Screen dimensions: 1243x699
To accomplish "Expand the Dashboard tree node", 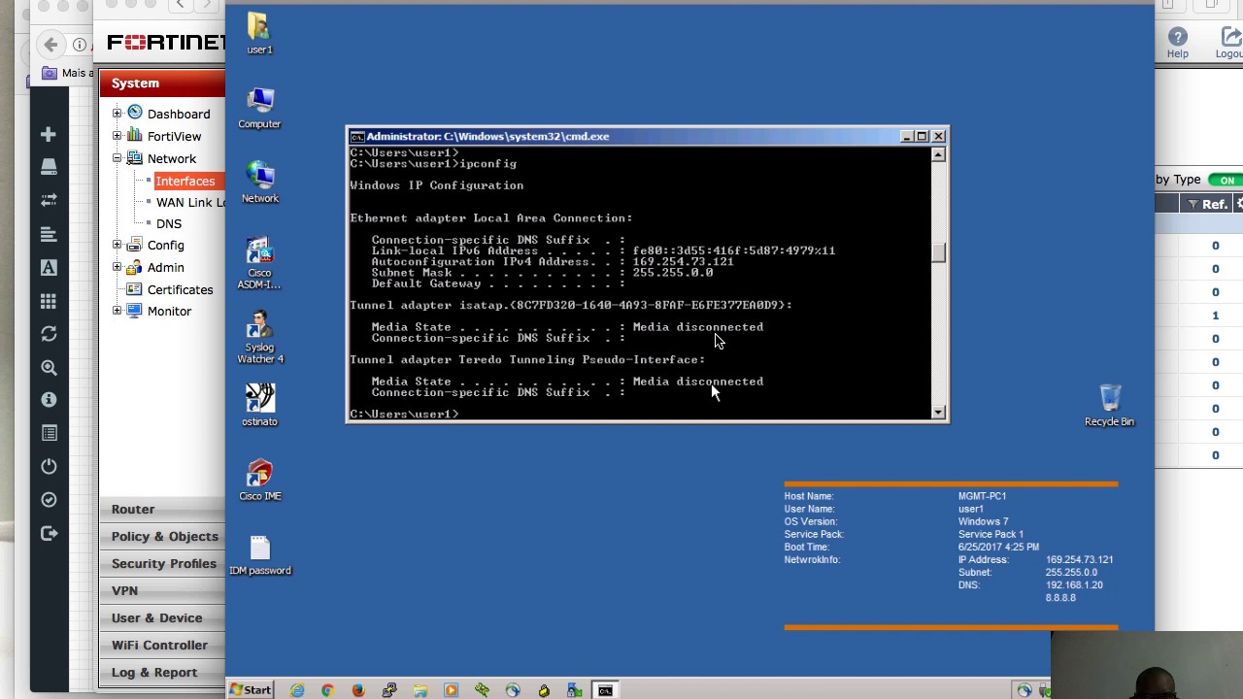I will point(118,114).
